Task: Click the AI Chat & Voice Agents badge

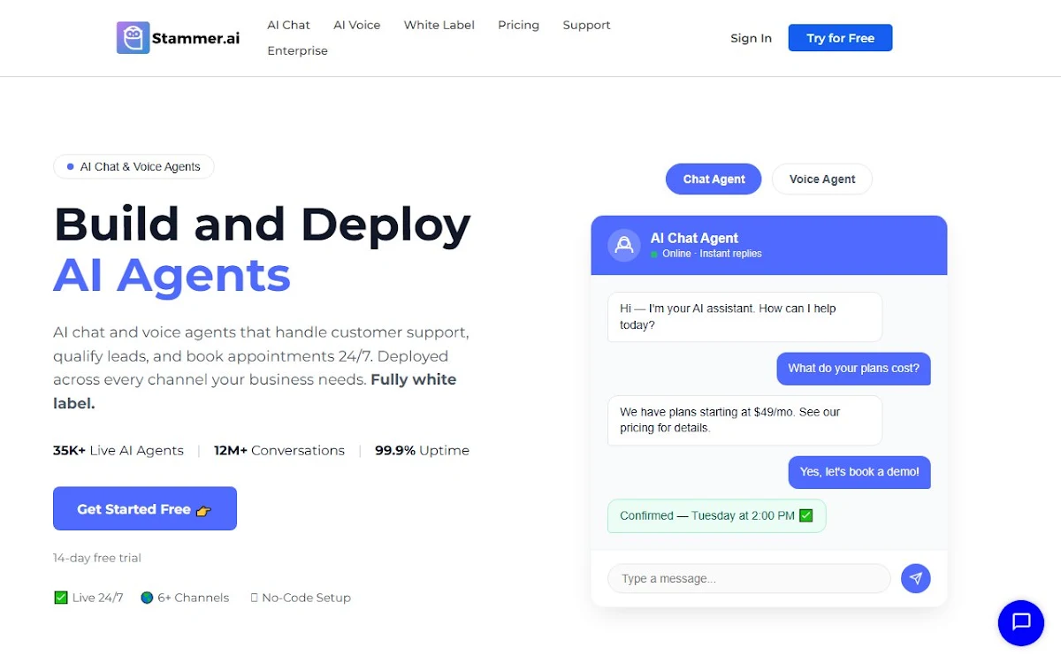Action: (134, 166)
